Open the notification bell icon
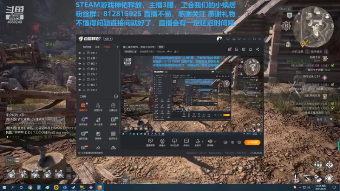340x191 pixels. tap(250, 49)
